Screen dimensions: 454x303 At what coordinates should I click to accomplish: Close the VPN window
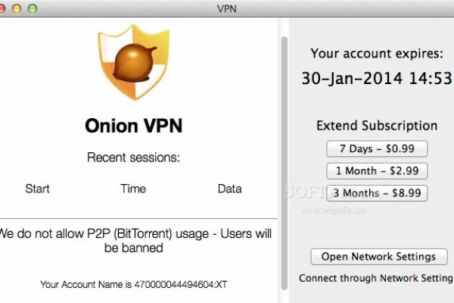point(6,8)
